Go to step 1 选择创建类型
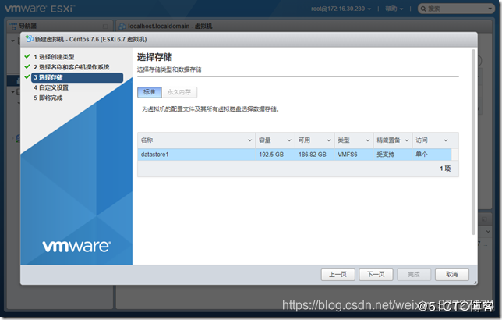 [54, 57]
